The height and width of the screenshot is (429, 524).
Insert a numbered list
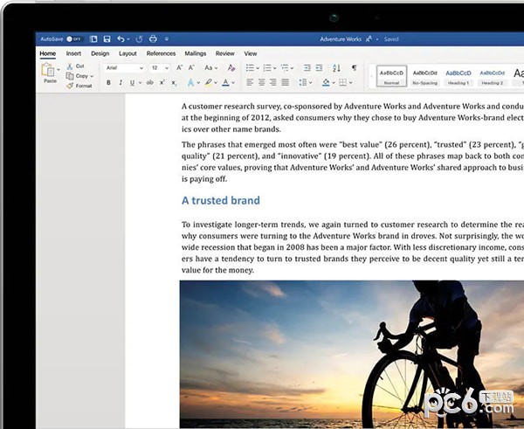[x=267, y=68]
